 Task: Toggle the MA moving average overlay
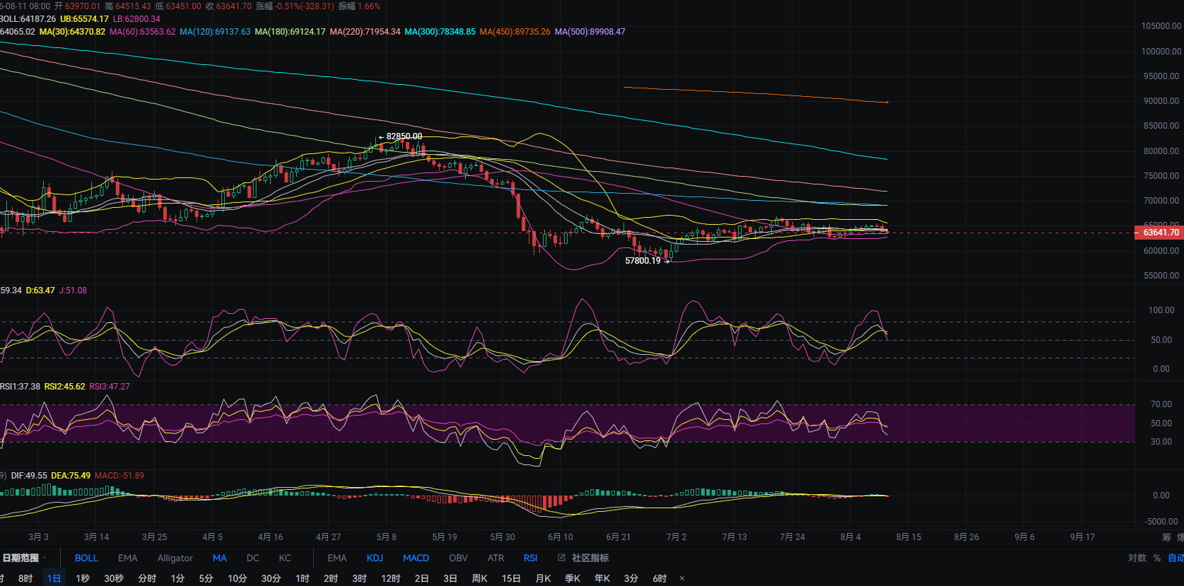pyautogui.click(x=220, y=558)
